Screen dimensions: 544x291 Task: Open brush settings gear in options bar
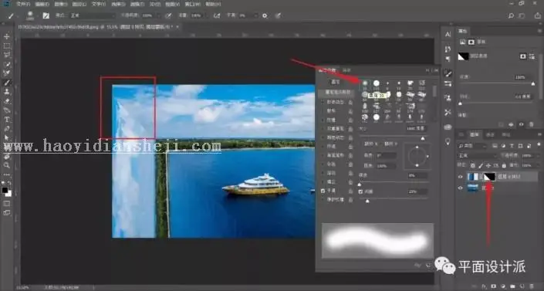click(x=265, y=15)
